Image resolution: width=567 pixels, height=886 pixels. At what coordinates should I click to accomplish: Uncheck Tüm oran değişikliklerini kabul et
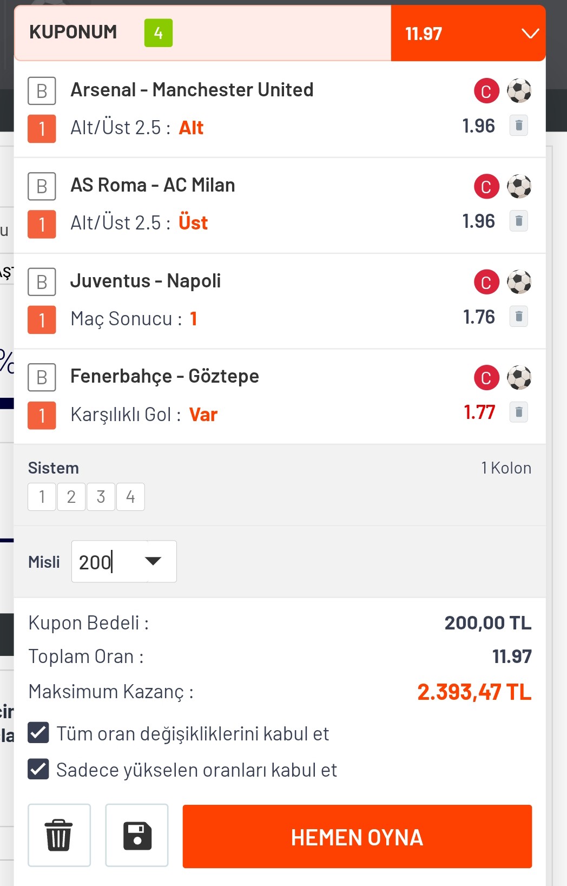[38, 733]
